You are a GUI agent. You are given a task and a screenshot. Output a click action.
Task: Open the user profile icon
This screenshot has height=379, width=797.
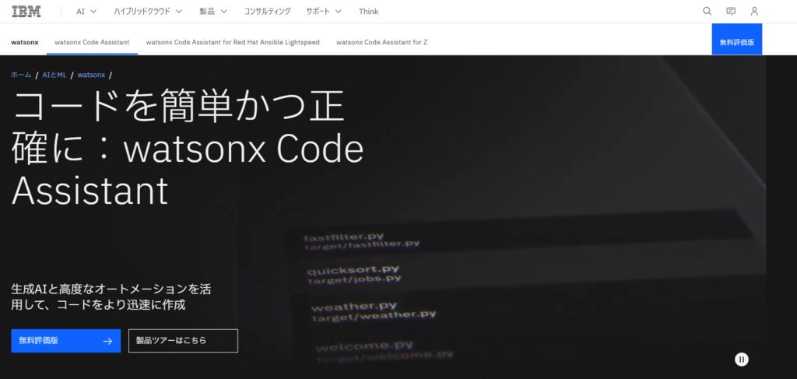click(754, 11)
